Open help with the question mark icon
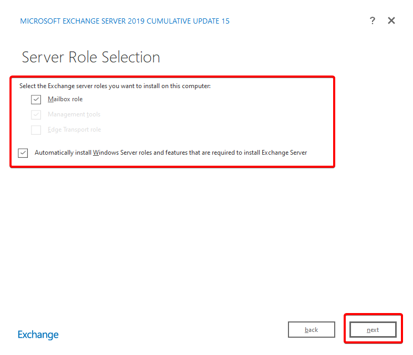413x355 pixels. [x=372, y=21]
